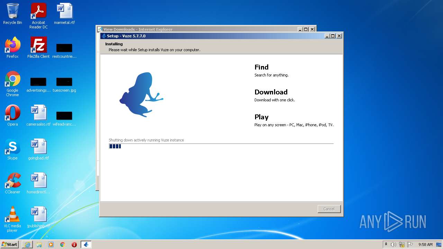Select tuescreen.jpg desktop file

click(x=64, y=85)
